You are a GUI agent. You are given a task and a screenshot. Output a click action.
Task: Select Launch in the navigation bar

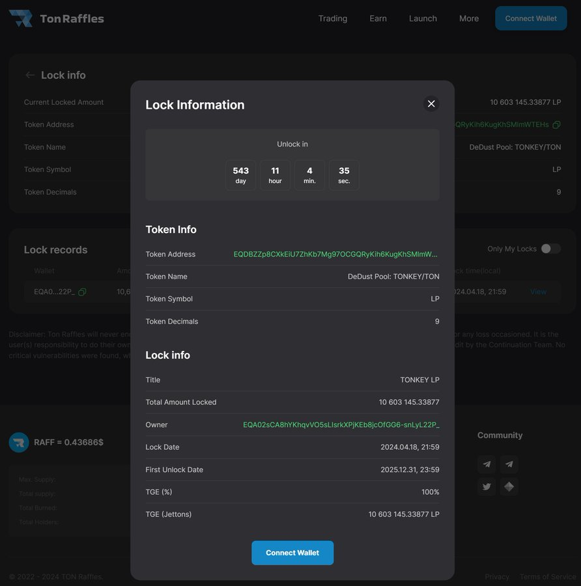pyautogui.click(x=423, y=18)
